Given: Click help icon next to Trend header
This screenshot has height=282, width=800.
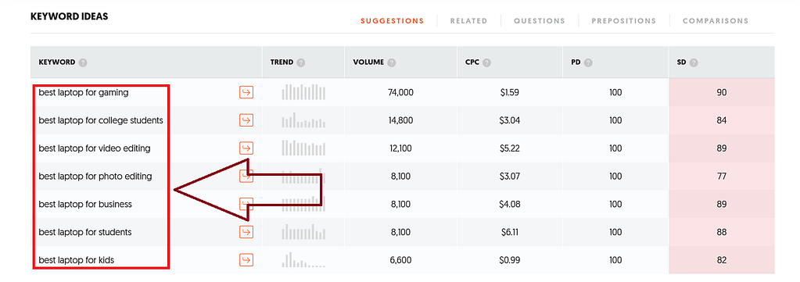Looking at the screenshot, I should coord(301,62).
